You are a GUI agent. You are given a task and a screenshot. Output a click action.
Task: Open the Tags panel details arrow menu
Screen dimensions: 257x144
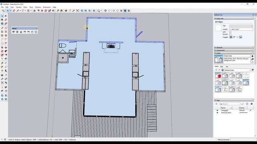click(x=252, y=104)
